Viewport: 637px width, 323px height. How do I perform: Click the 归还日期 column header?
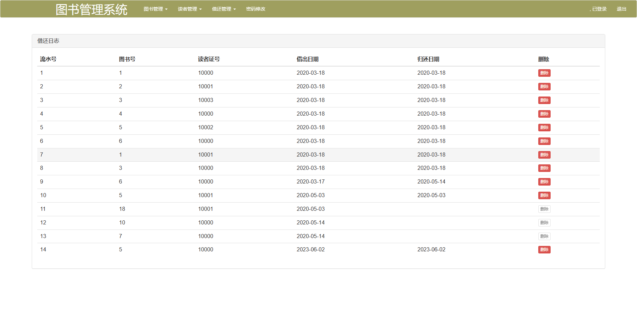click(x=428, y=59)
